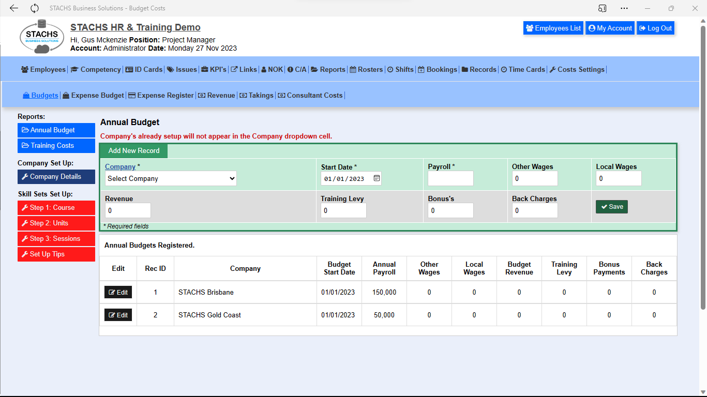Open C/A in the navigation bar
The image size is (707, 397).
pyautogui.click(x=297, y=69)
